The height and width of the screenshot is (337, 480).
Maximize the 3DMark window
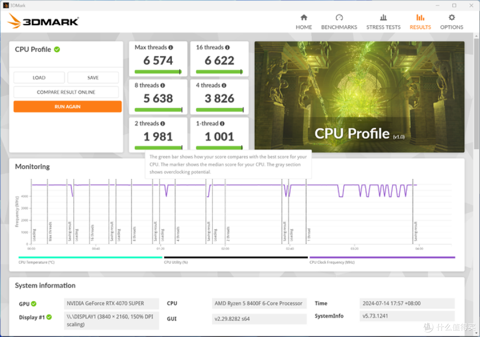coord(454,5)
